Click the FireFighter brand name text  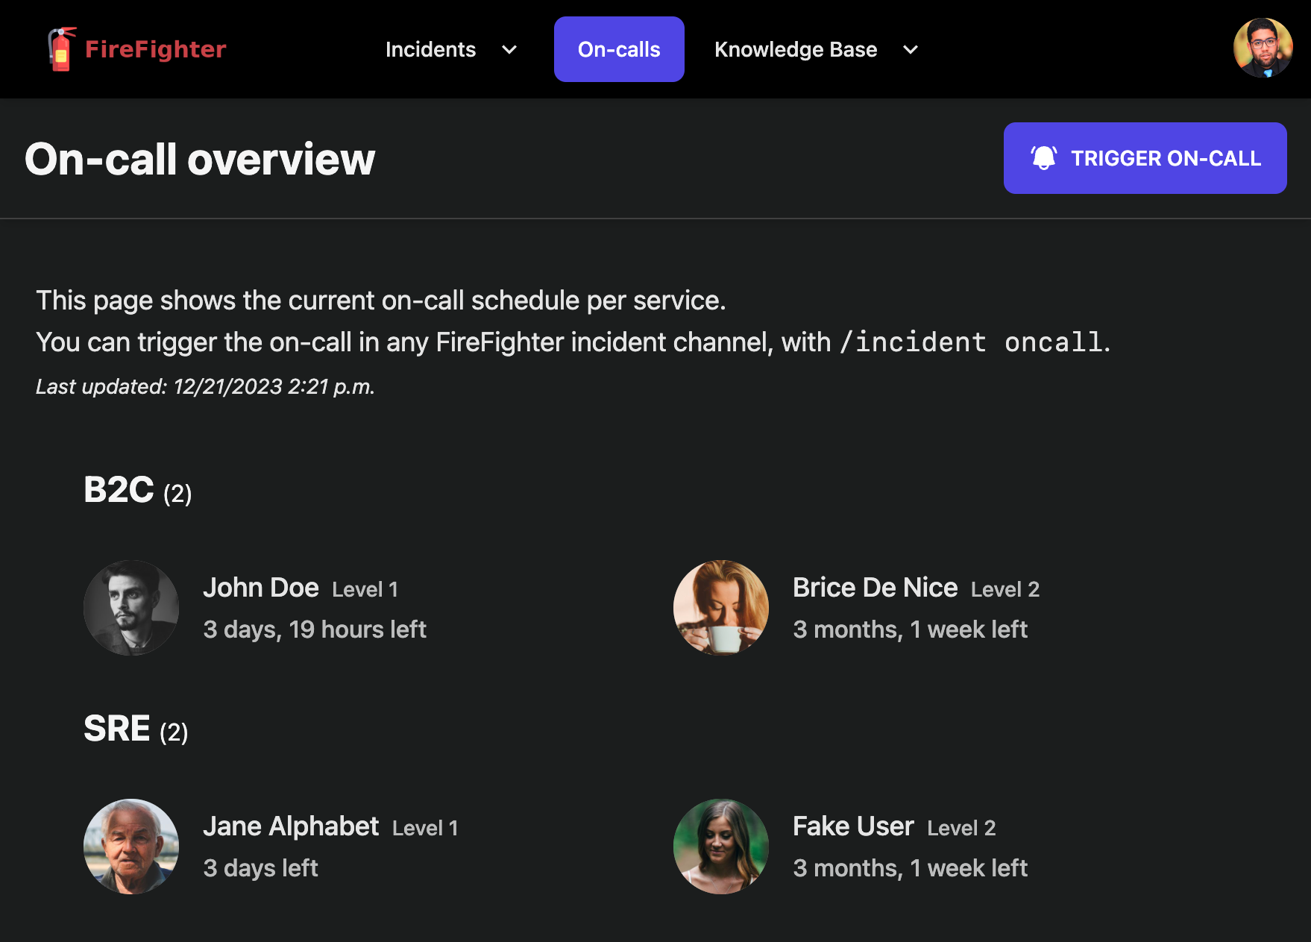click(x=155, y=49)
